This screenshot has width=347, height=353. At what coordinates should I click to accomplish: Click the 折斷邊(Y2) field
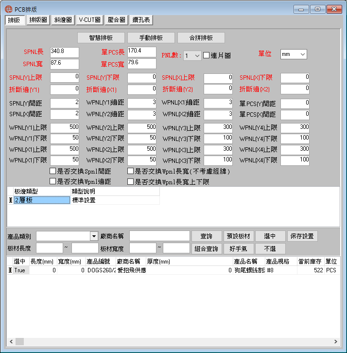218,89
